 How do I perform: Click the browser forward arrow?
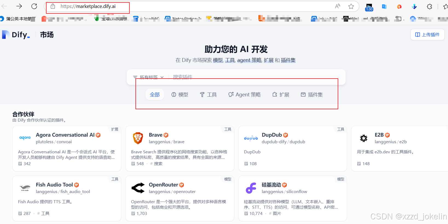pos(19,6)
